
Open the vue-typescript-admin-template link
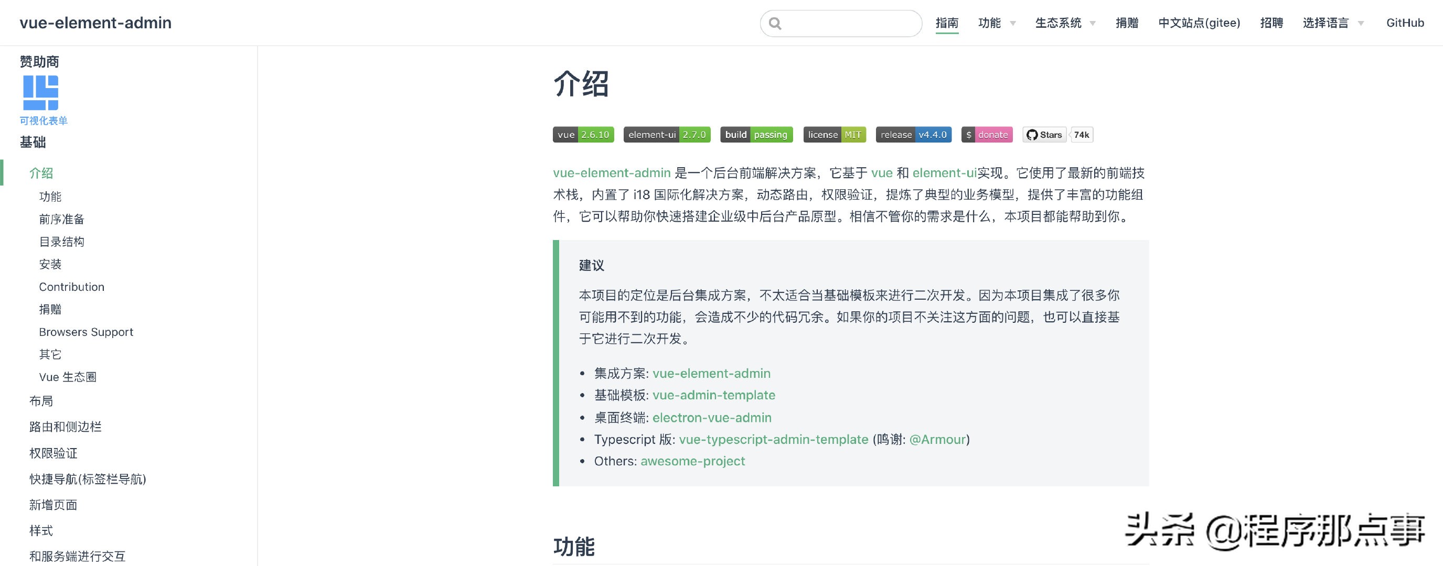[x=774, y=440]
